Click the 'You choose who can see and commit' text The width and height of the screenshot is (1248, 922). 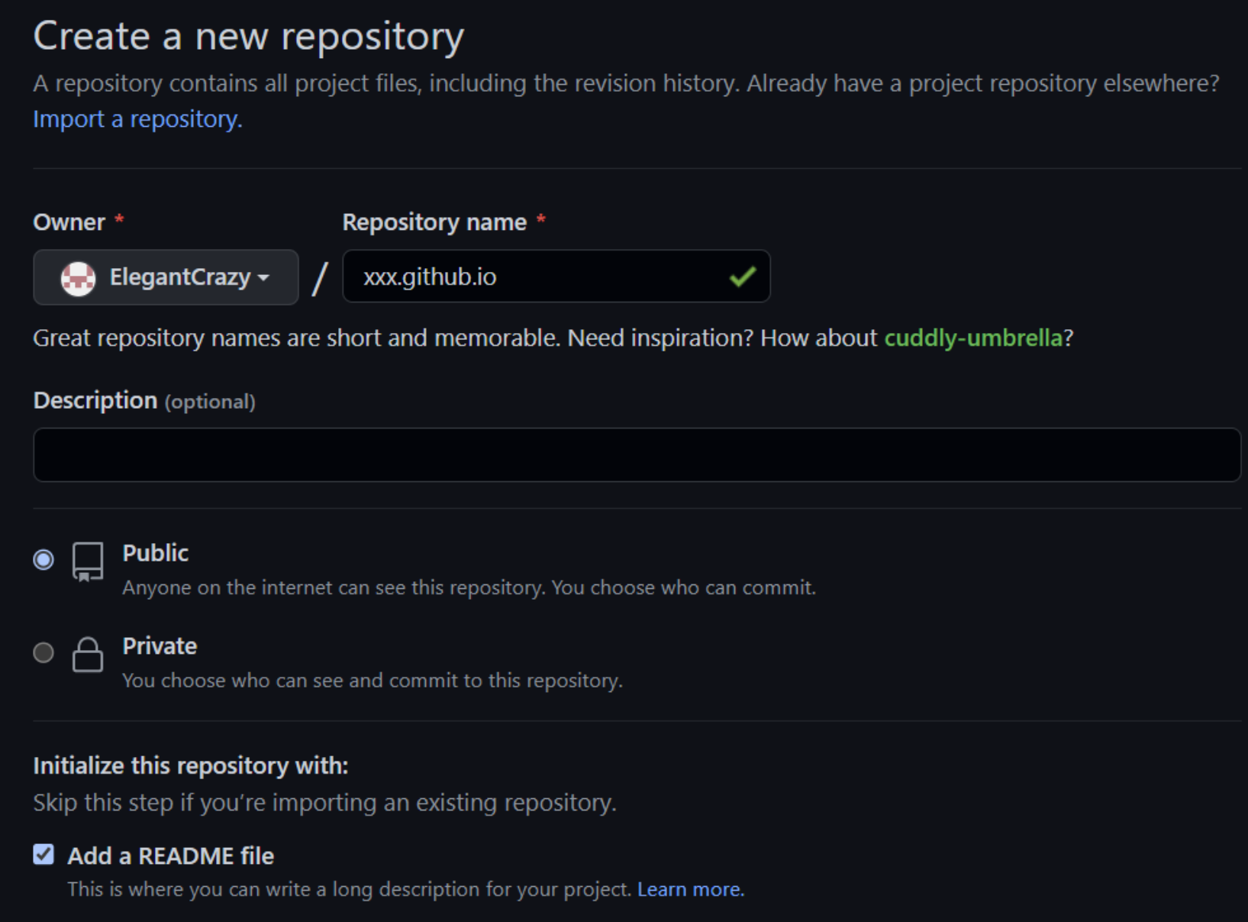(x=372, y=681)
